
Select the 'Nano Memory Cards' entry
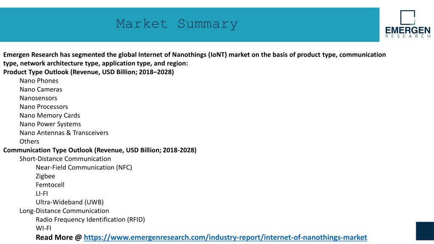click(50, 115)
